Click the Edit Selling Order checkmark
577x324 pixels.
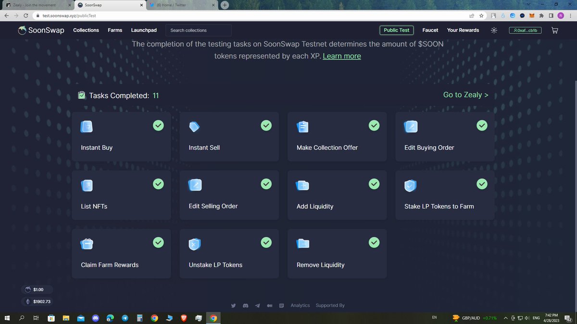click(266, 184)
